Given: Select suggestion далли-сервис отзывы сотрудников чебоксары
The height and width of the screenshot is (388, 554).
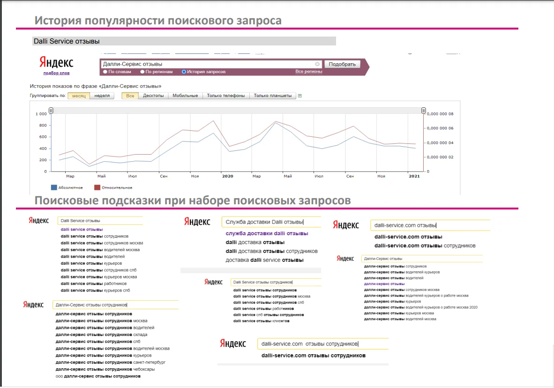Looking at the screenshot, I should tap(105, 369).
